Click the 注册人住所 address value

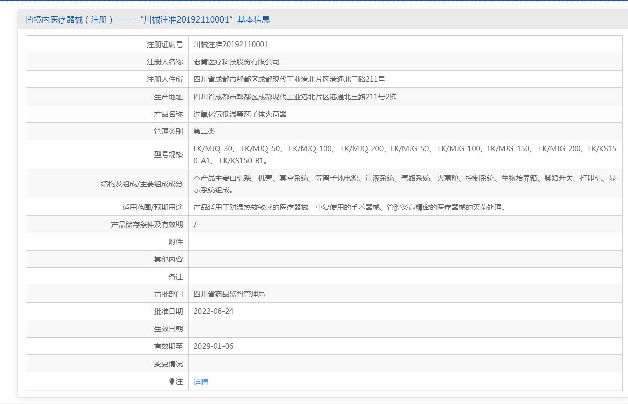point(289,79)
